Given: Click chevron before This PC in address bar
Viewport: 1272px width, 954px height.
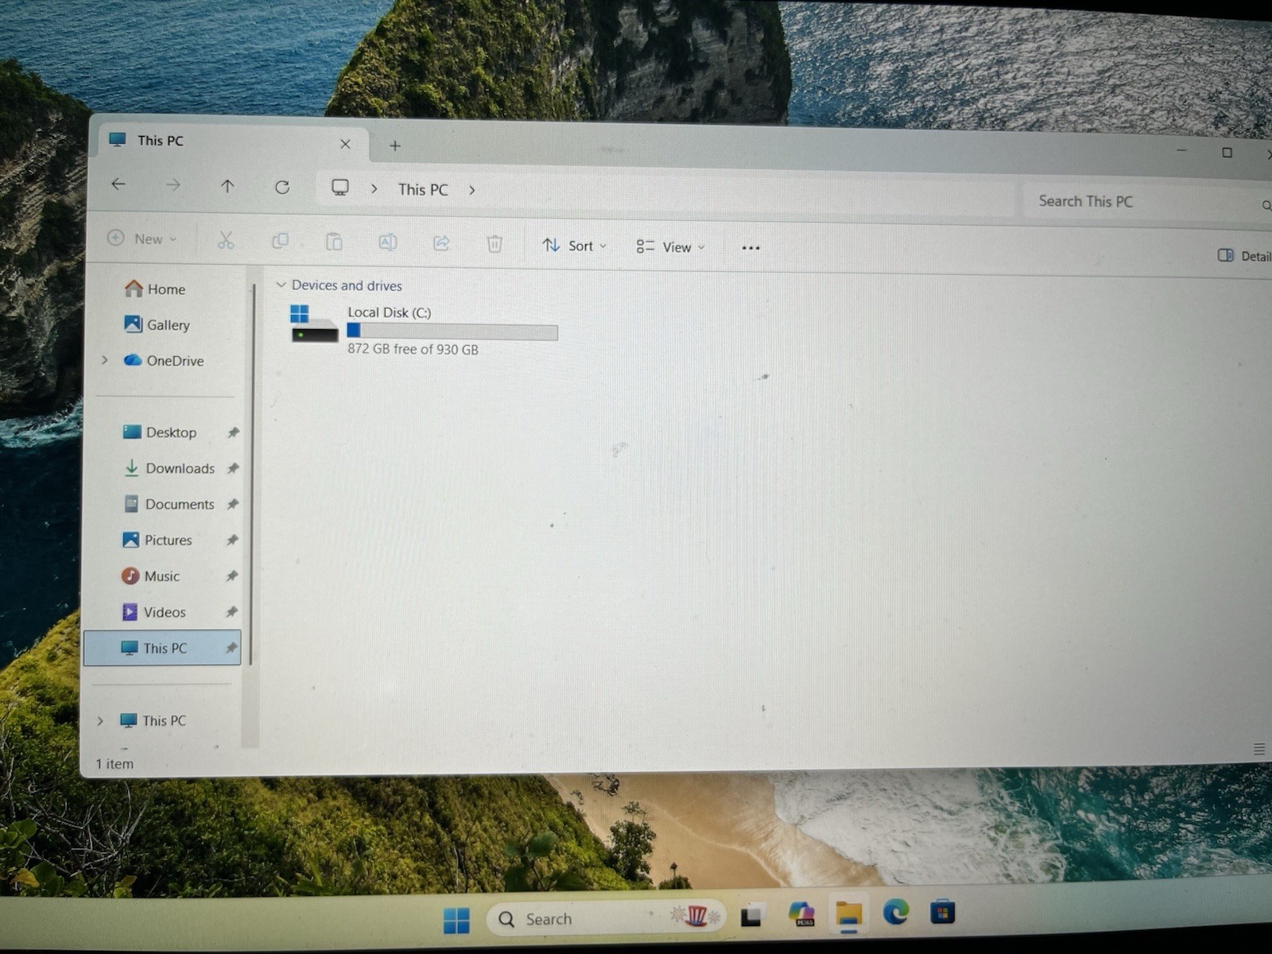Looking at the screenshot, I should coord(374,189).
